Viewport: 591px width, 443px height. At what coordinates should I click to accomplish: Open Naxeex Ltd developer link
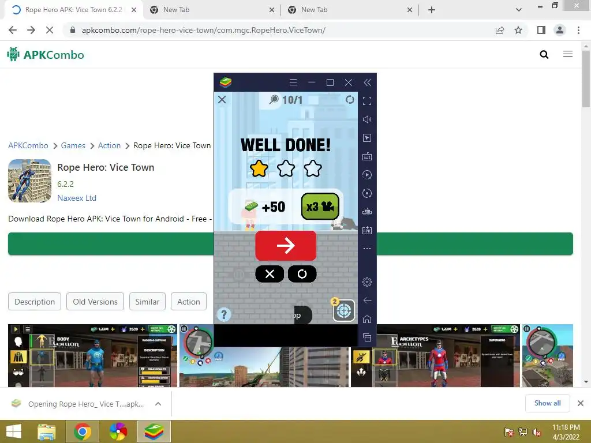[77, 198]
